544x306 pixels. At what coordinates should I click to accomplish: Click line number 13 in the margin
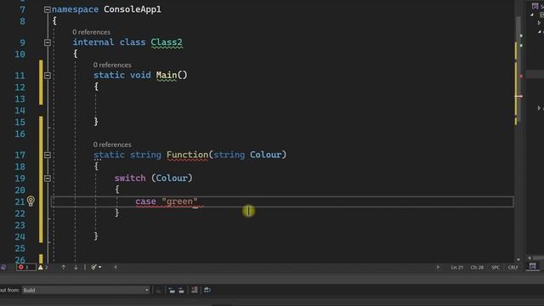tap(20, 99)
